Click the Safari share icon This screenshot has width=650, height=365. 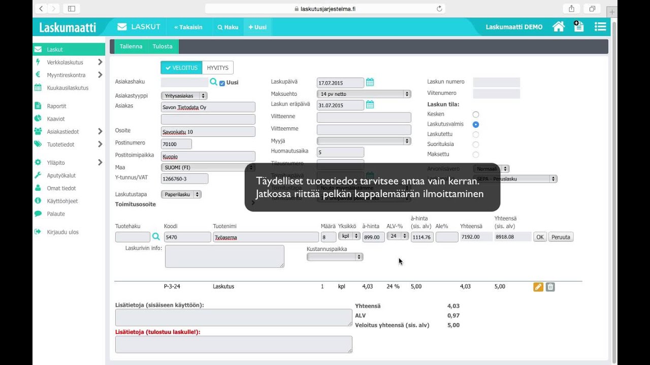[571, 9]
